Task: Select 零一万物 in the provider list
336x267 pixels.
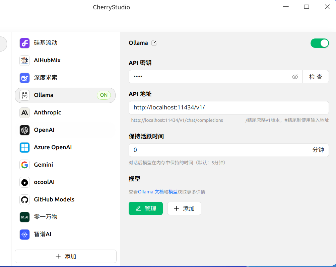Action: (x=65, y=217)
